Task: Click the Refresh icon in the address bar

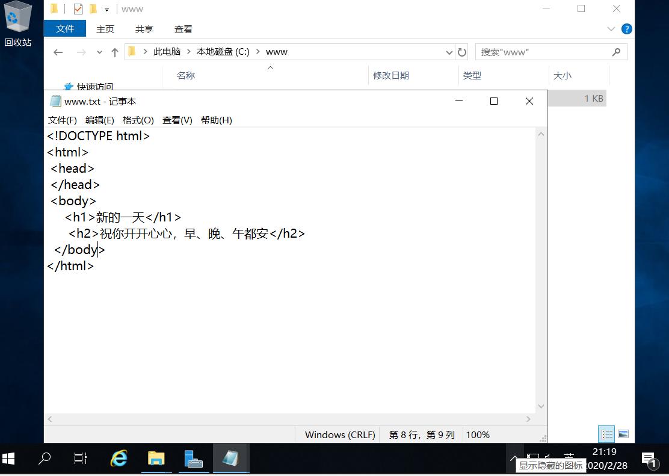Action: click(462, 52)
